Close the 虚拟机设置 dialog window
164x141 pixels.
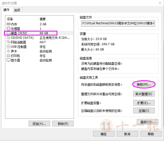pyautogui.click(x=160, y=3)
